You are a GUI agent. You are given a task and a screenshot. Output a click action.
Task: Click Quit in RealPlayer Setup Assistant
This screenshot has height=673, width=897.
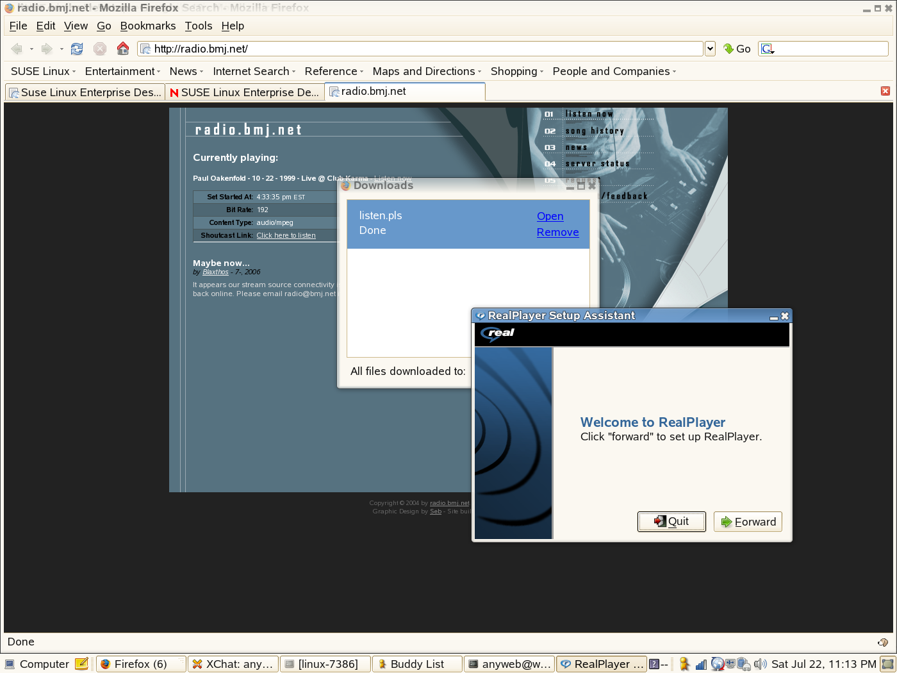671,522
